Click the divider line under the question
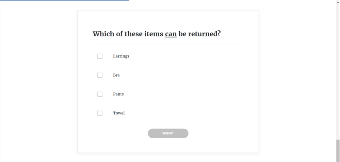The image size is (340, 162). pos(168,44)
